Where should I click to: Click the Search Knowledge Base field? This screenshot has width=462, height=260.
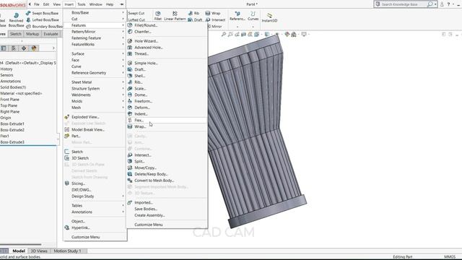coord(404,4)
